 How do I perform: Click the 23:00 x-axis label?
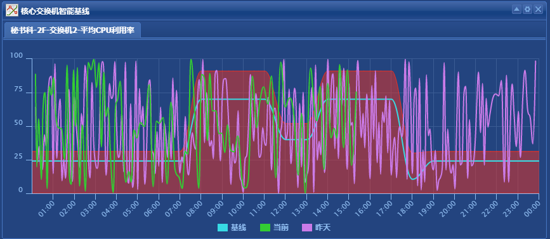click(x=511, y=208)
